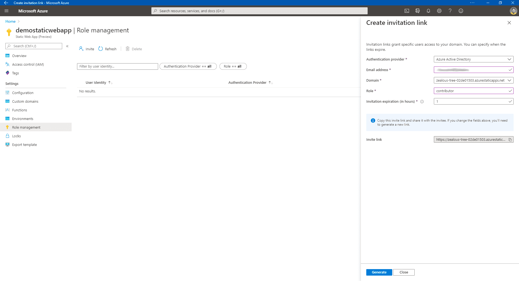Click Invite in the toolbar
The width and height of the screenshot is (519, 281).
click(86, 49)
